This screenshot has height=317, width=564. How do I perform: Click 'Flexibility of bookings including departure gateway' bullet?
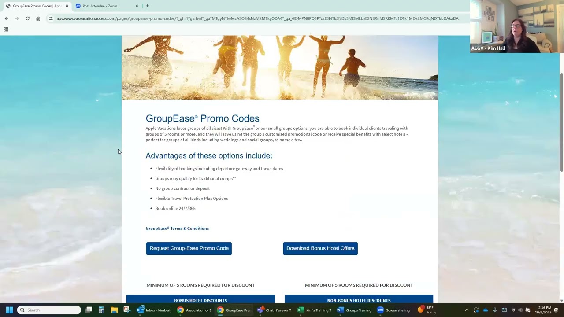(219, 168)
